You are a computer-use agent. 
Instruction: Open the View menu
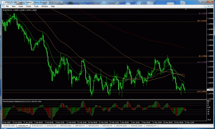(x=13, y=6)
